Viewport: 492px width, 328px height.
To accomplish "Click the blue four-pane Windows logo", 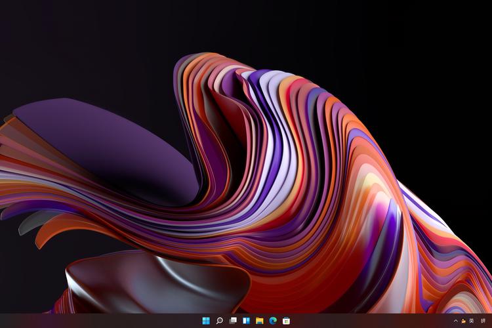I will (206, 321).
